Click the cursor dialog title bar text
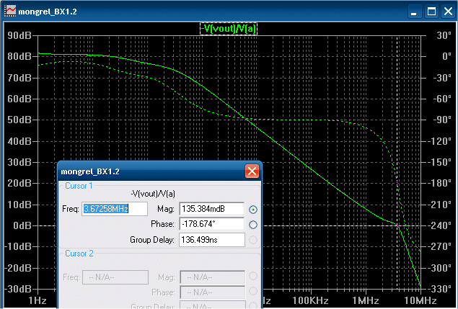Screen dimensions: 458x309 click(x=90, y=171)
